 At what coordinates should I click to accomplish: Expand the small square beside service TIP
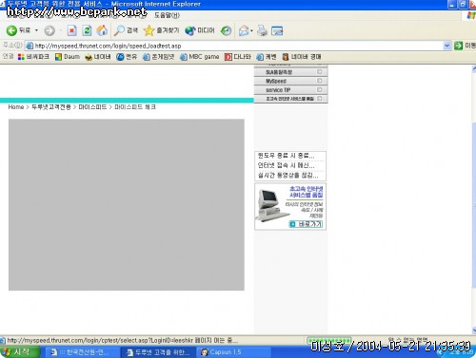point(320,89)
